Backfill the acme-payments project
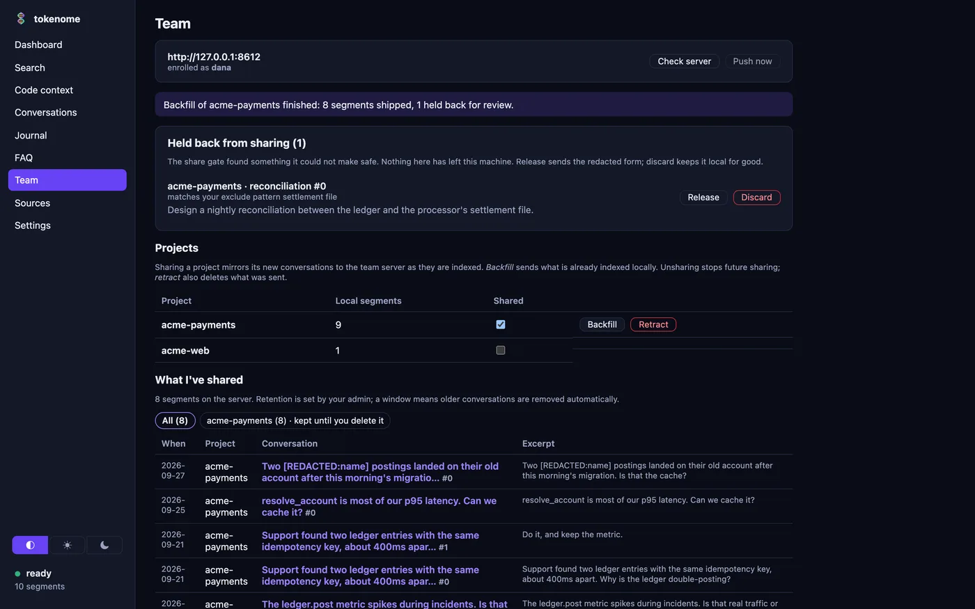Image resolution: width=975 pixels, height=609 pixels. pyautogui.click(x=602, y=324)
